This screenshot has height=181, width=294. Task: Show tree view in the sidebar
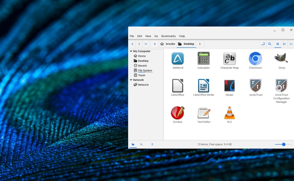[141, 145]
